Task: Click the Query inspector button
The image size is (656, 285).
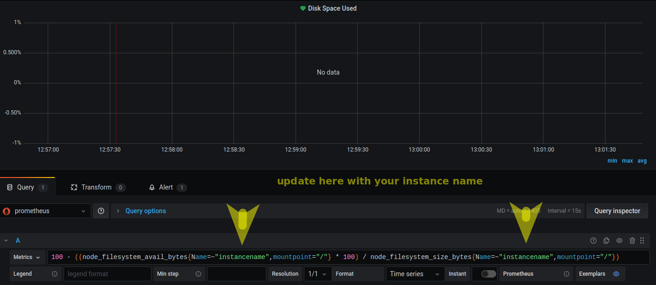Action: point(617,211)
